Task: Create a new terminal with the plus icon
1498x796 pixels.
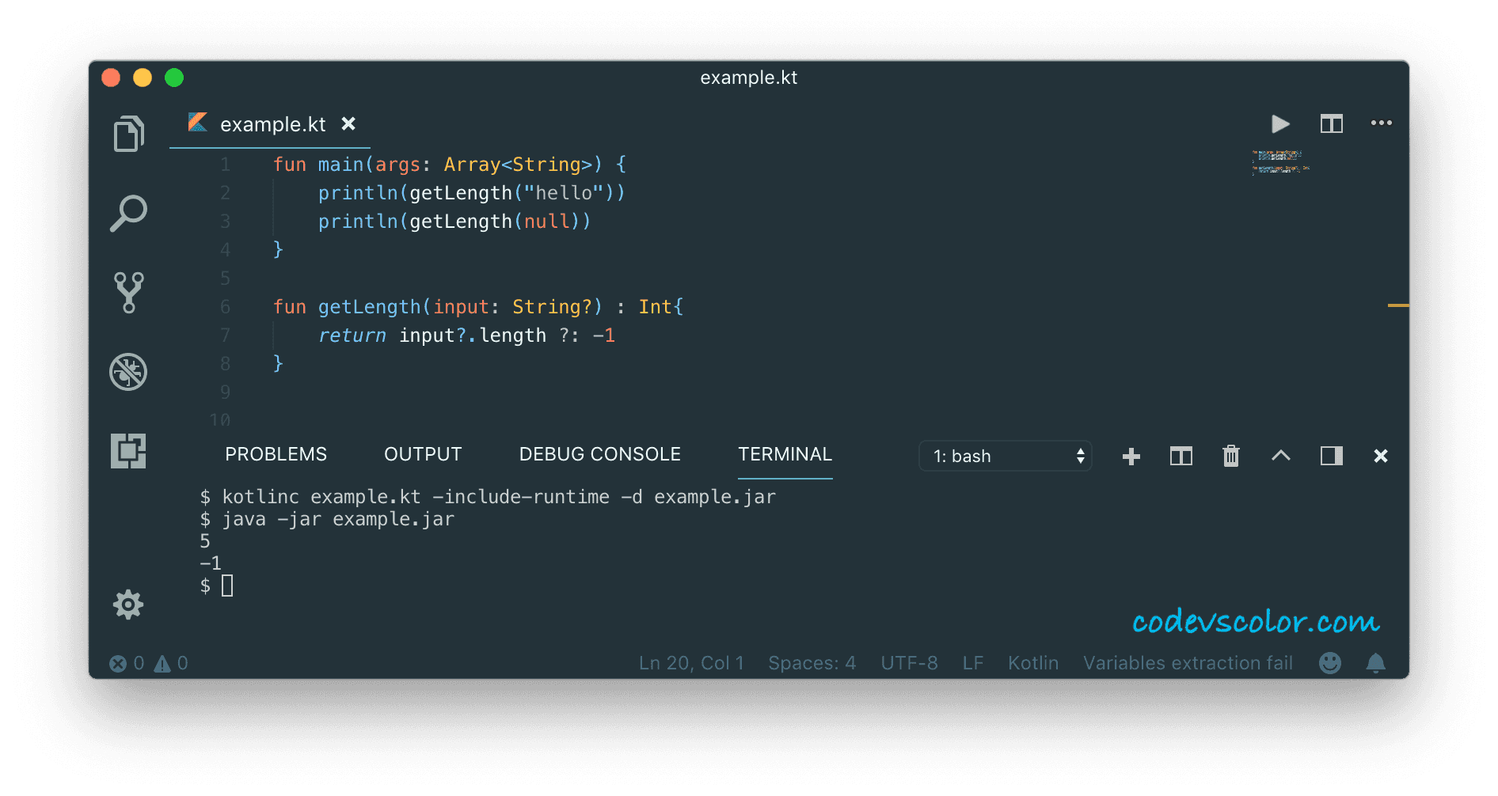Action: point(1131,457)
